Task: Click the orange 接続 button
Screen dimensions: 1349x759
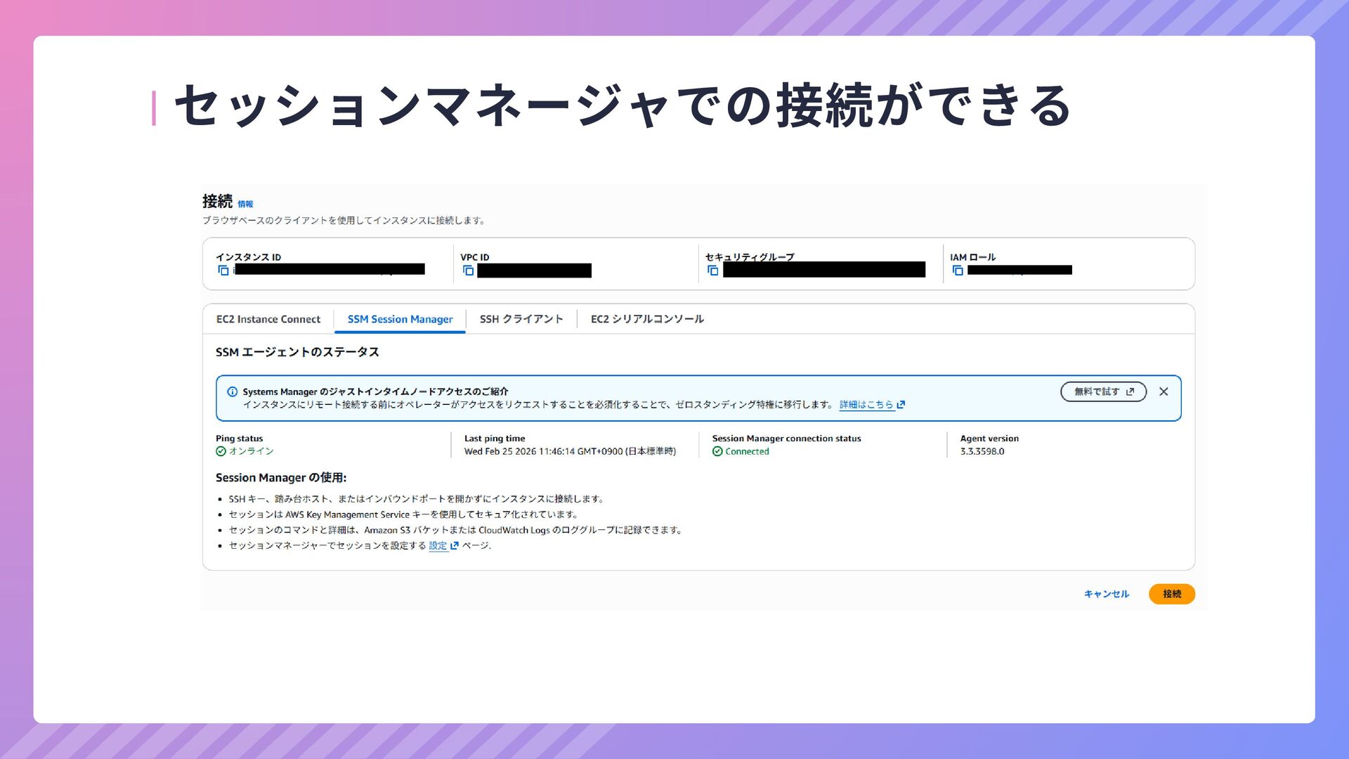Action: coord(1171,595)
